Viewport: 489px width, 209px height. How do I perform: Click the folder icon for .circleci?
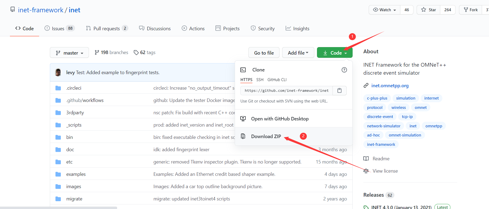58,88
